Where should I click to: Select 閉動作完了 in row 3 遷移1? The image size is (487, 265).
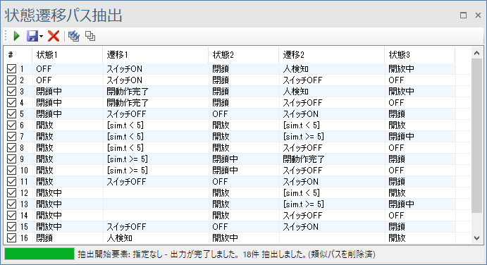click(128, 92)
